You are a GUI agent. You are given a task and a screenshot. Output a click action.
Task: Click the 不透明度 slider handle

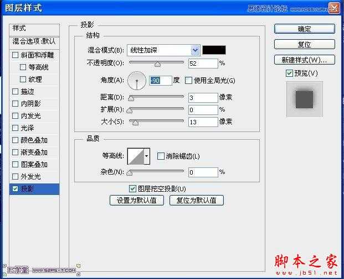click(x=157, y=64)
